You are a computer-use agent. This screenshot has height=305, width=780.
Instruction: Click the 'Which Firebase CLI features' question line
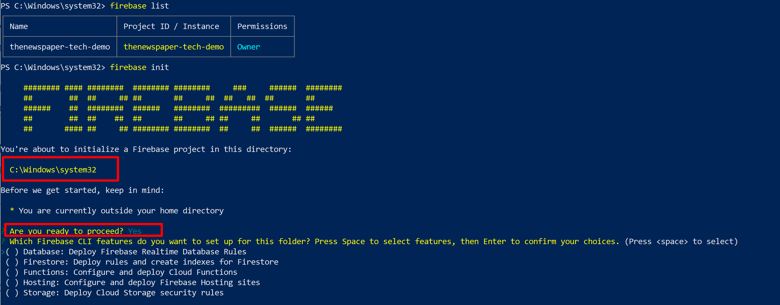pyautogui.click(x=374, y=241)
